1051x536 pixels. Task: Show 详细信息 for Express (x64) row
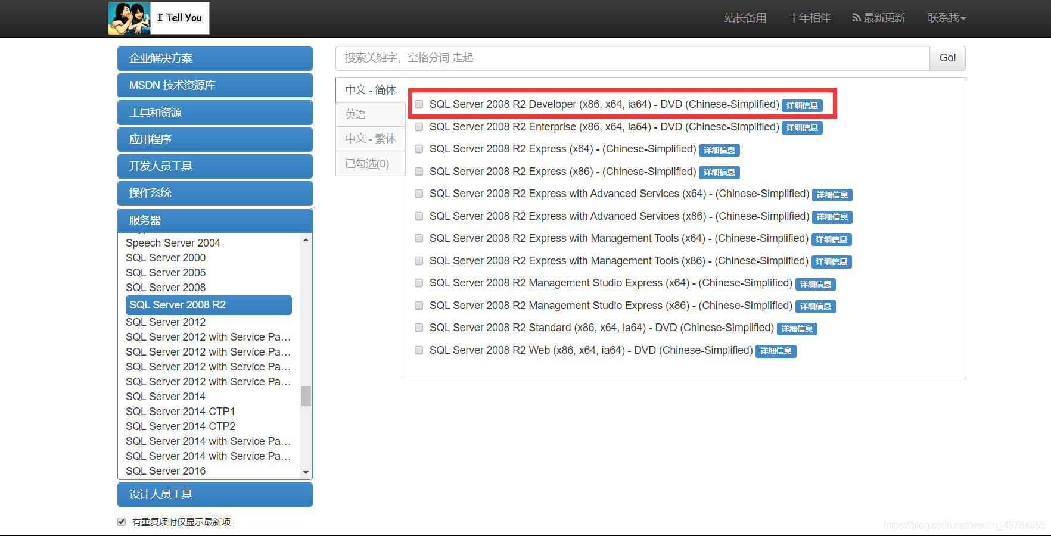[x=719, y=150]
